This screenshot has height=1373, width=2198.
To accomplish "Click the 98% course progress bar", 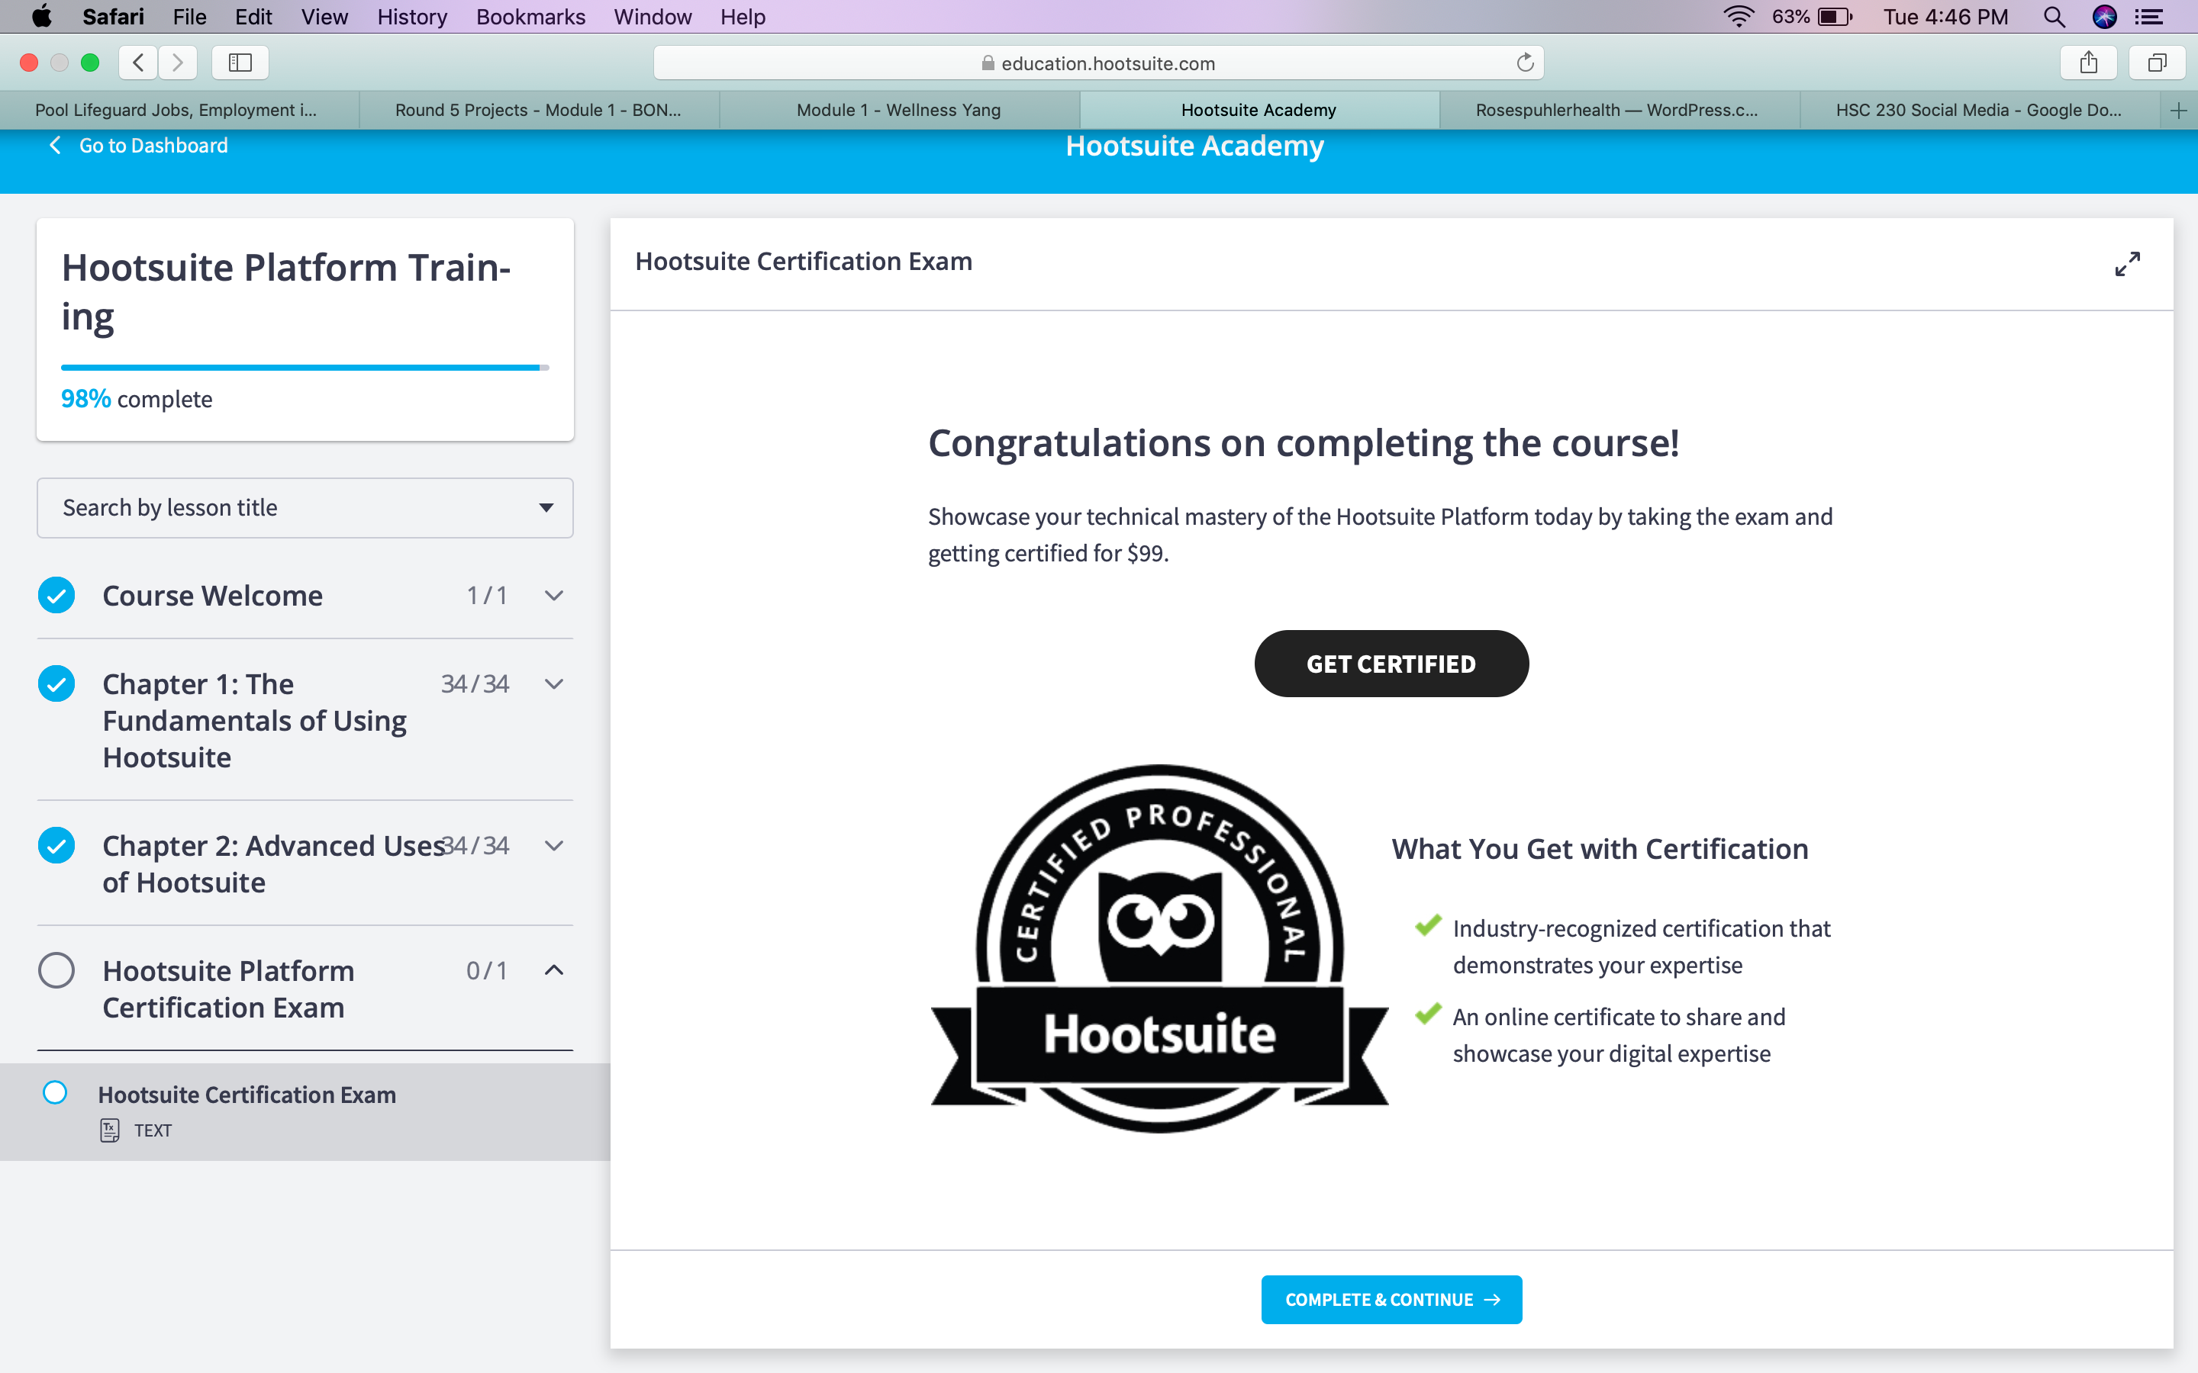I will [305, 368].
